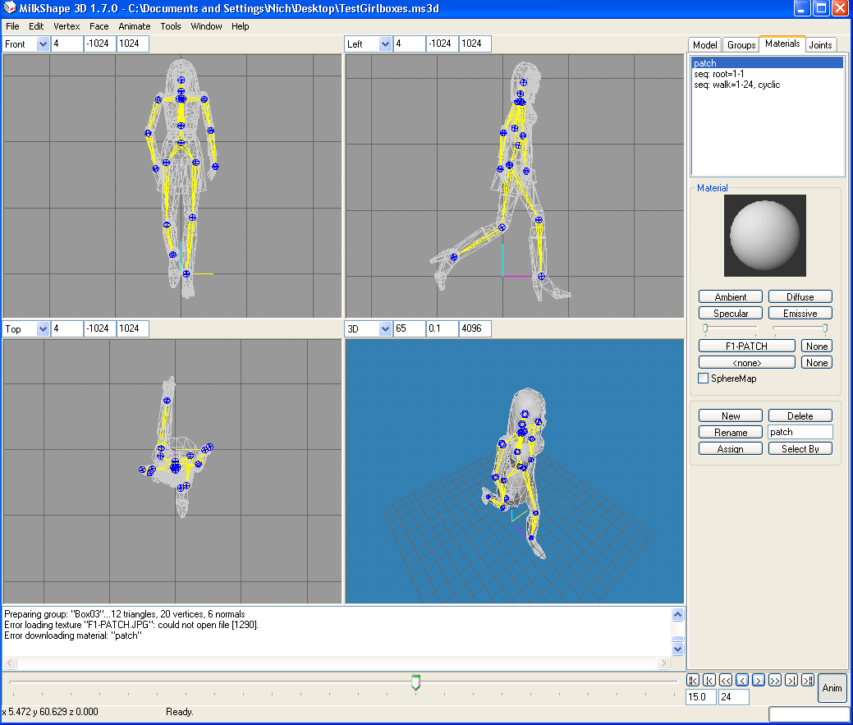Jump to first frame button (||<)
This screenshot has height=725, width=853.
point(693,680)
